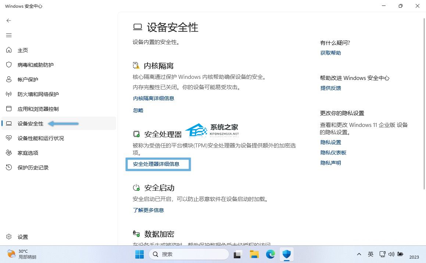Click 忽略 under 内核隔离
Screen dimensions: 426x263
tap(138, 110)
